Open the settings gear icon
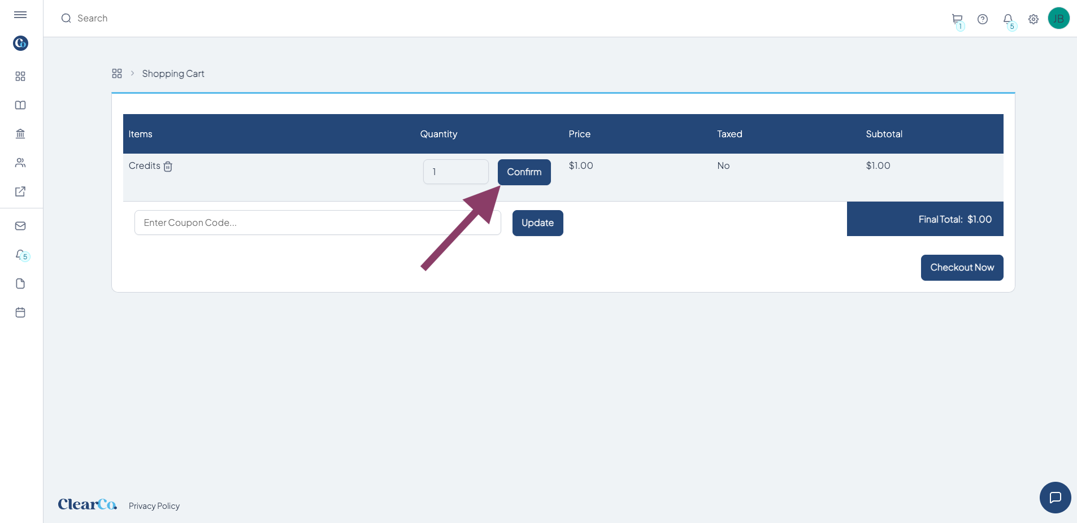 1033,19
